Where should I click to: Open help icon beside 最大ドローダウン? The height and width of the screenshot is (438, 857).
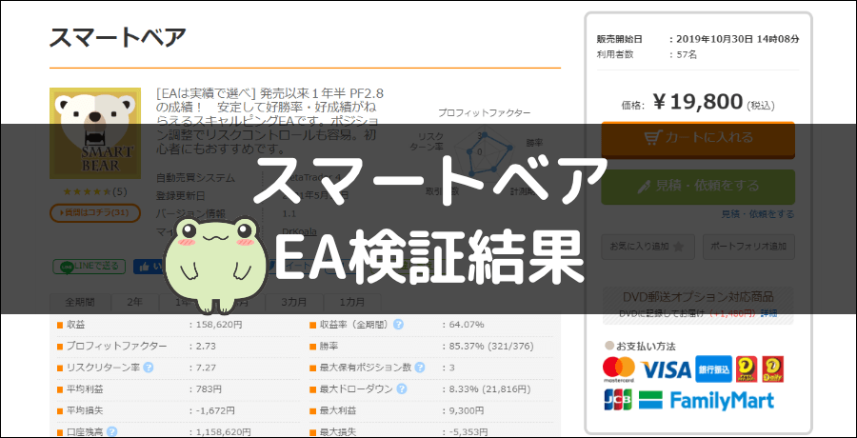pyautogui.click(x=402, y=389)
